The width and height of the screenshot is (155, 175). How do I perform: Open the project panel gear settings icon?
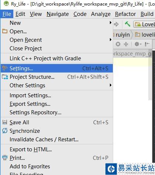click(138, 44)
